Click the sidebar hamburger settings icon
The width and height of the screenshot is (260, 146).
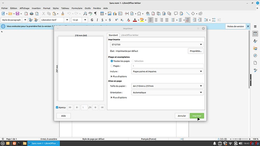point(255,27)
